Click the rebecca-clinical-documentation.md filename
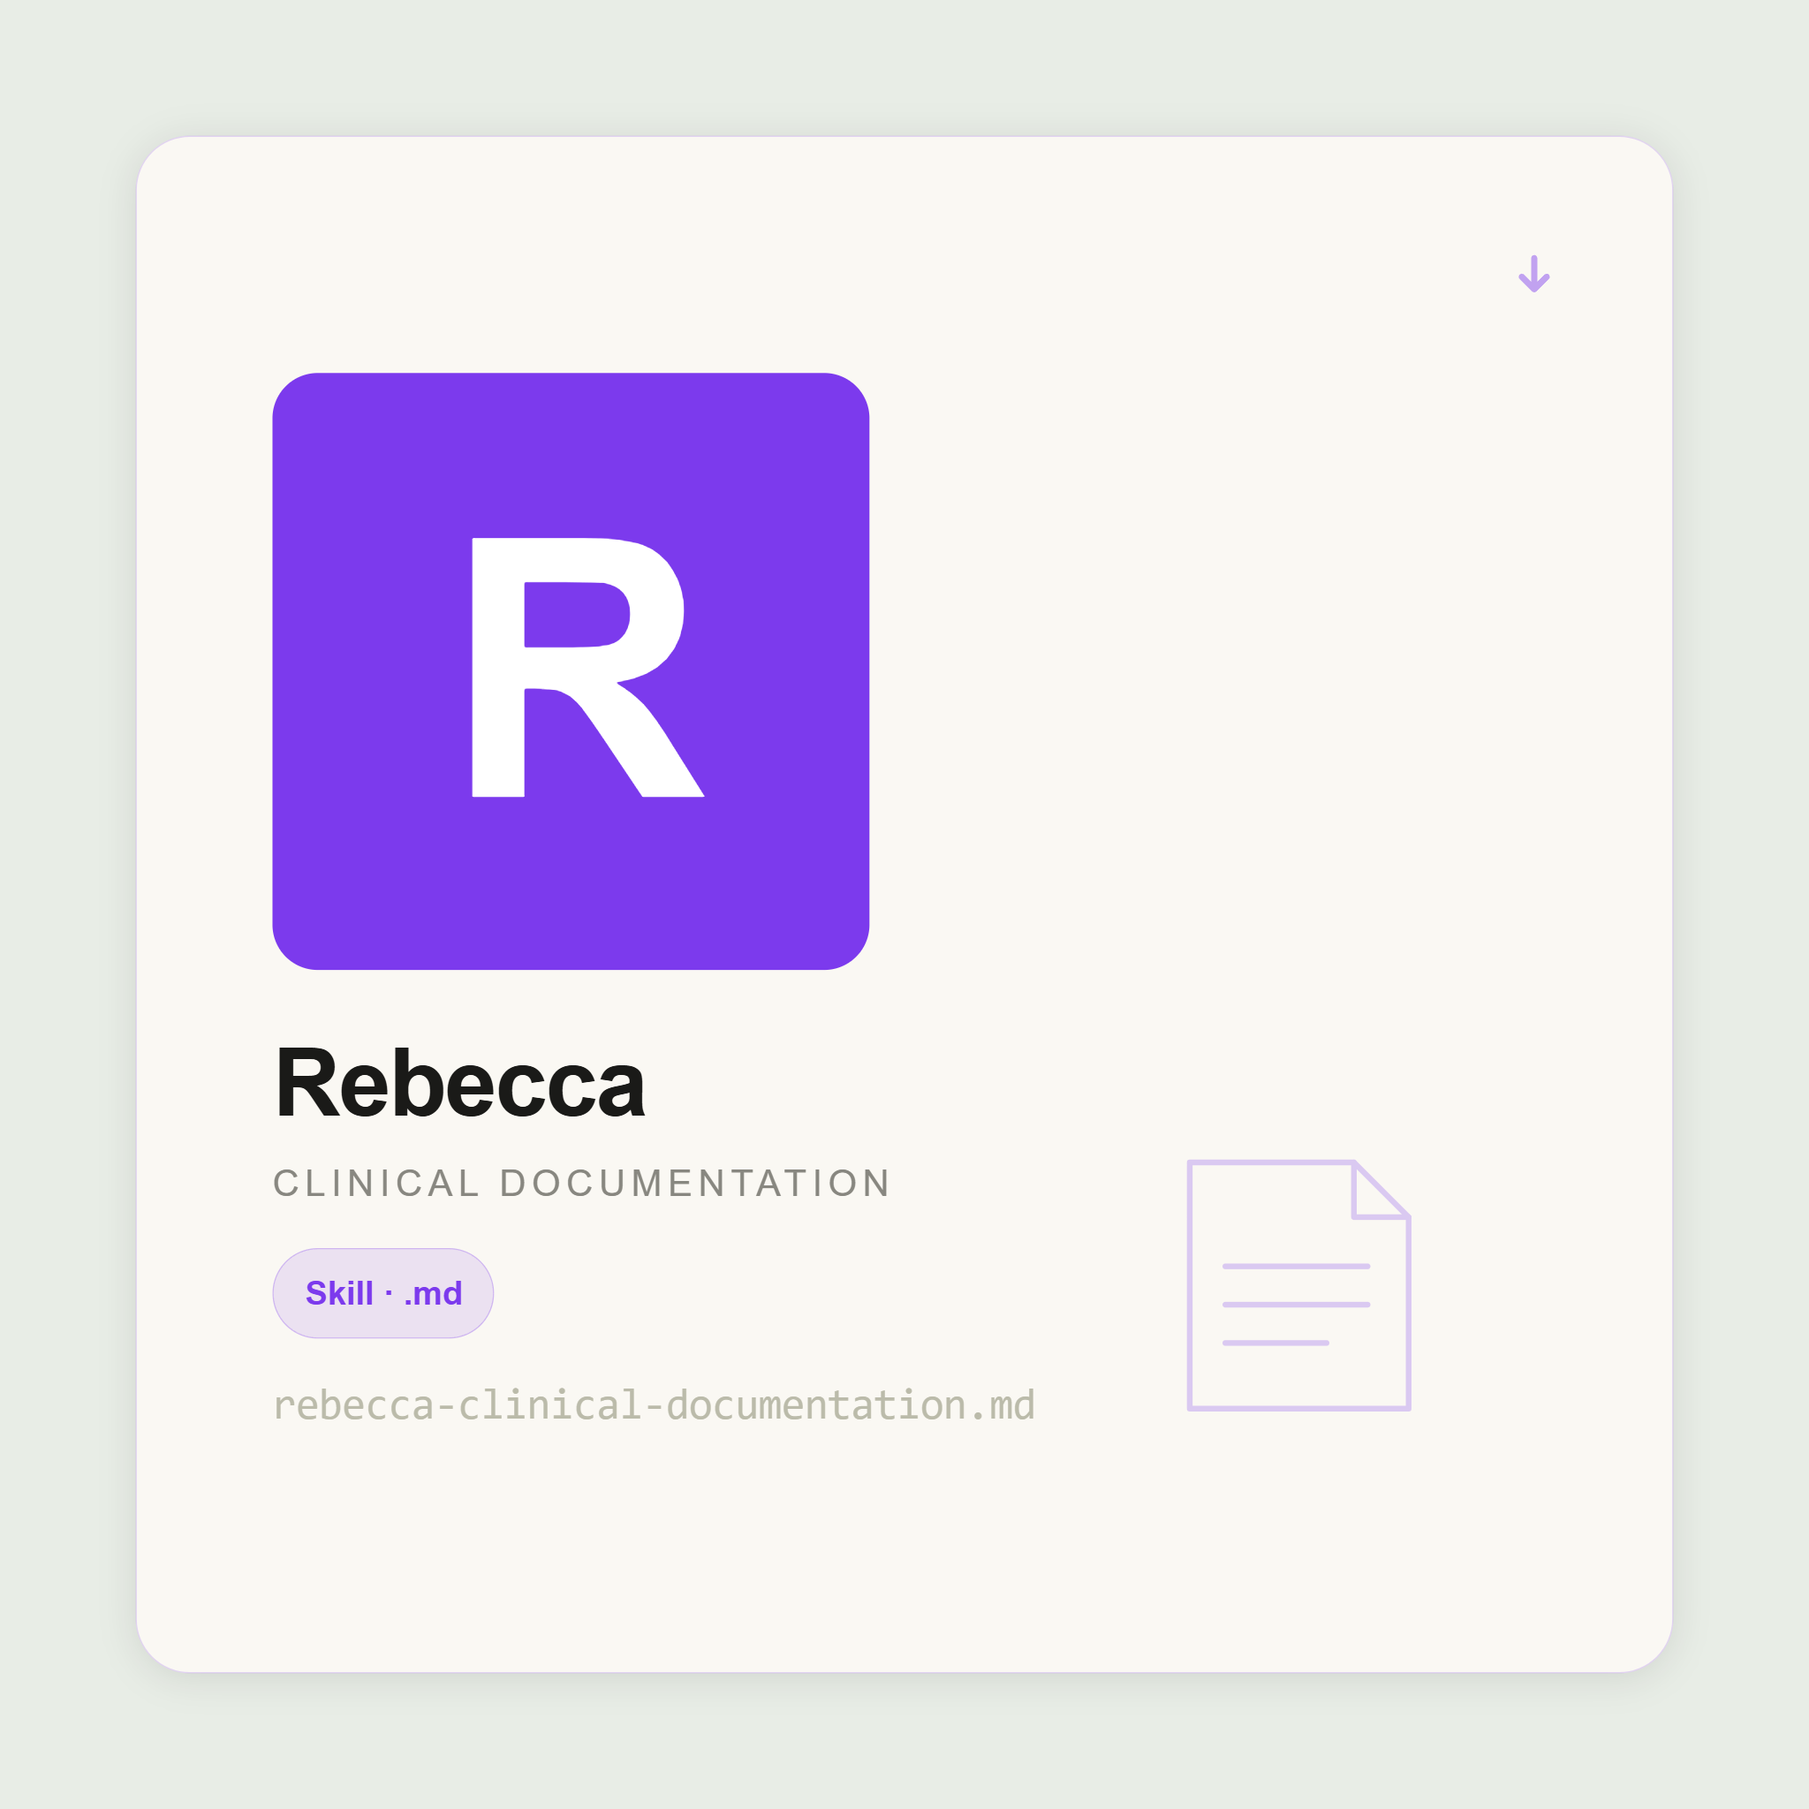 [x=654, y=1404]
